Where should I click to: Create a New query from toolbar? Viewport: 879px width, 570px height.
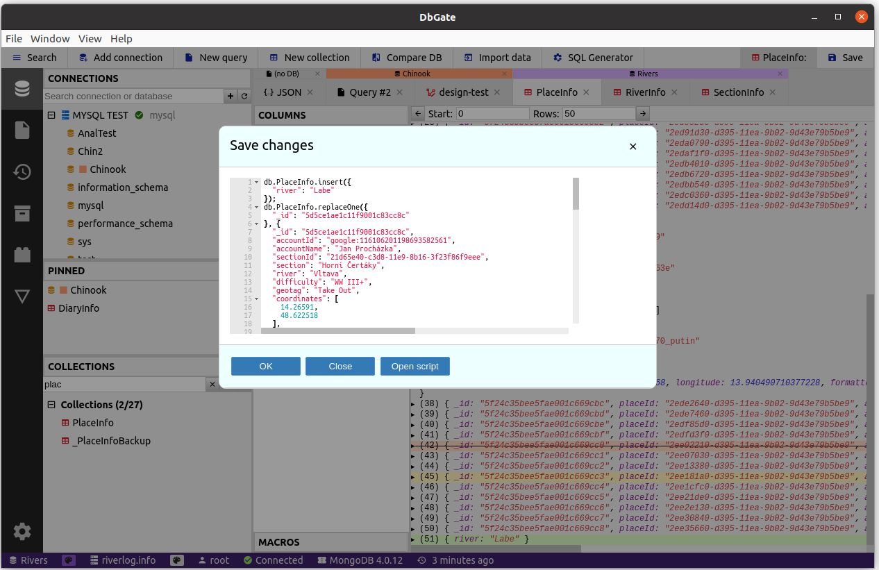[x=216, y=58]
